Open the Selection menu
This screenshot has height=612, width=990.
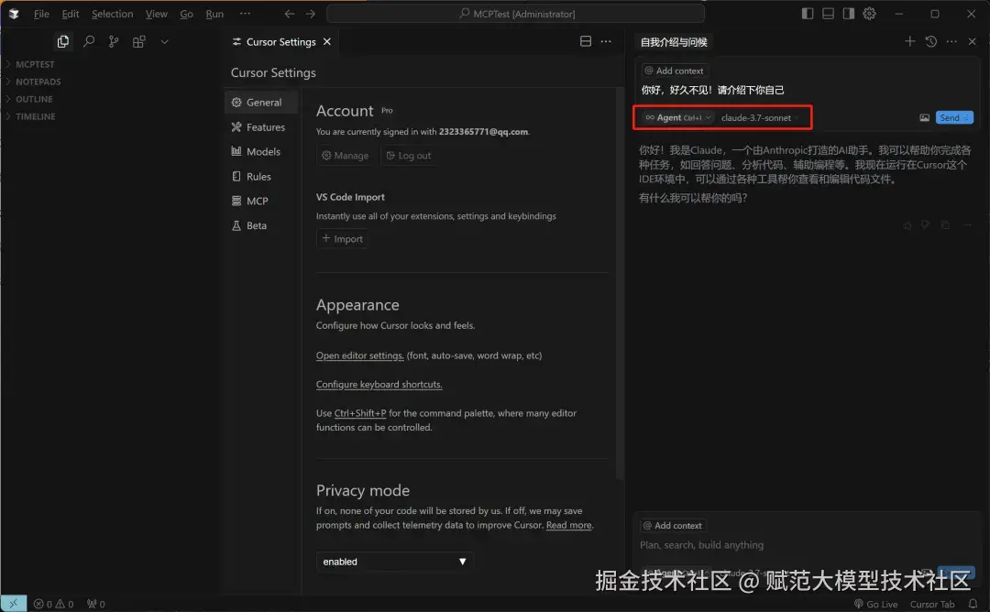tap(112, 14)
